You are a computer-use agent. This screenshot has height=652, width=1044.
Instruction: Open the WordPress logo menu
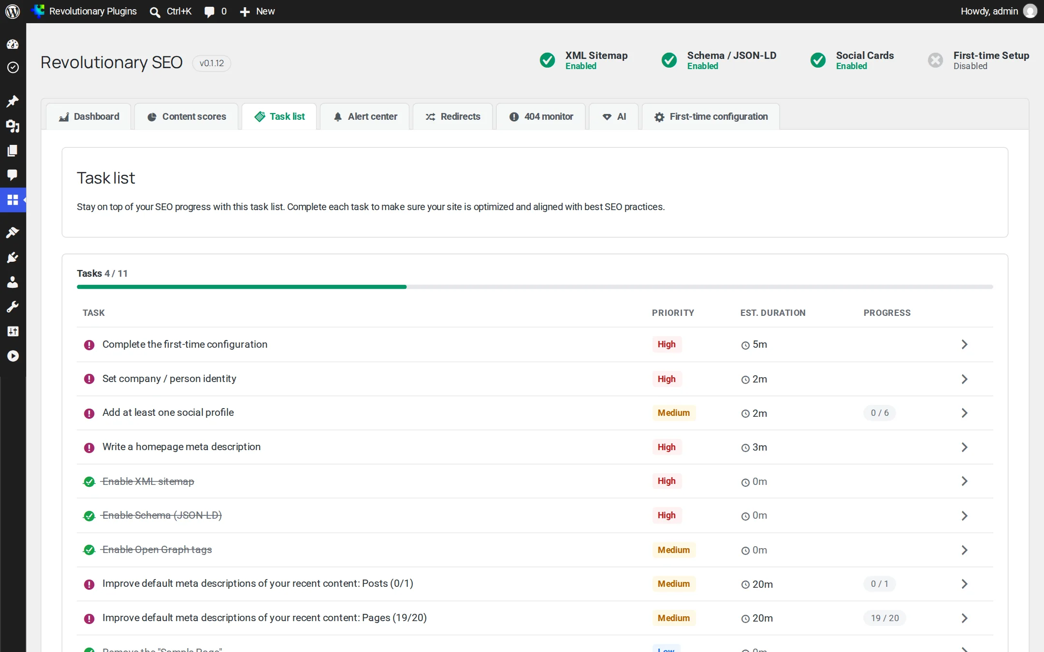(x=13, y=11)
